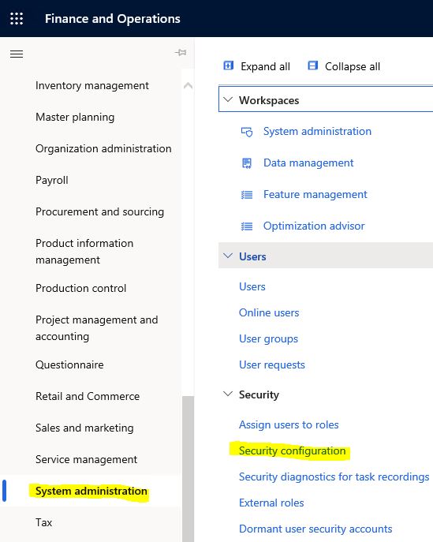Open Assign users to roles
Image resolution: width=433 pixels, height=542 pixels.
pyautogui.click(x=289, y=424)
